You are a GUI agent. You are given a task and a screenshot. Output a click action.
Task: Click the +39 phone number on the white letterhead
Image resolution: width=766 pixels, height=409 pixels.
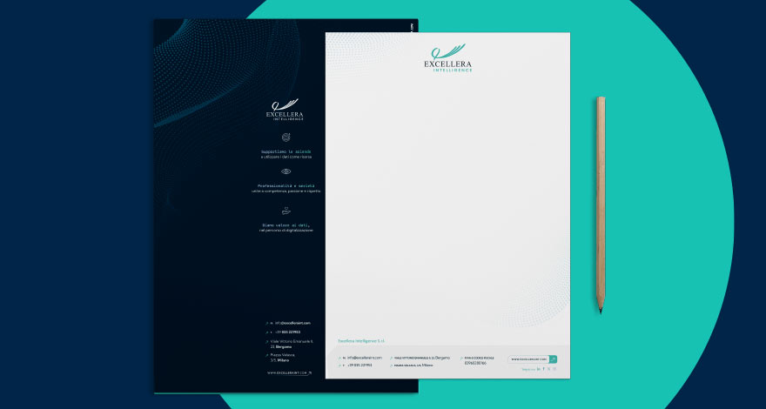tap(359, 365)
